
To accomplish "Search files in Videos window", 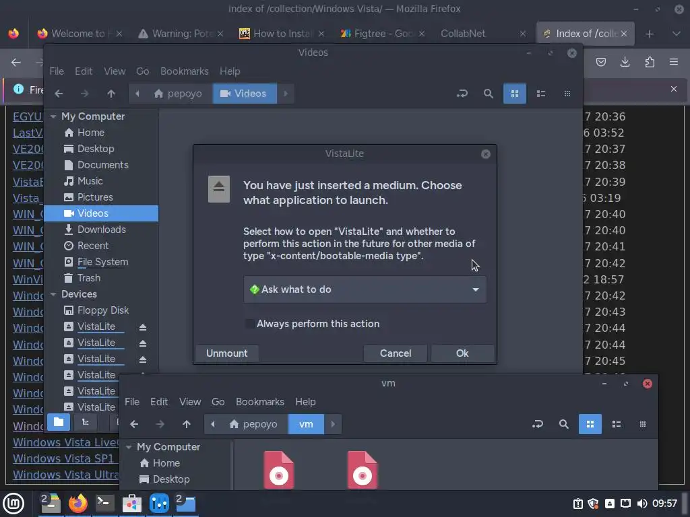I will (x=488, y=94).
